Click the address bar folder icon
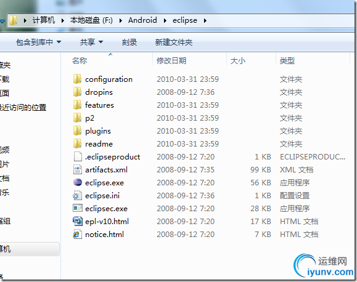 [x=13, y=20]
